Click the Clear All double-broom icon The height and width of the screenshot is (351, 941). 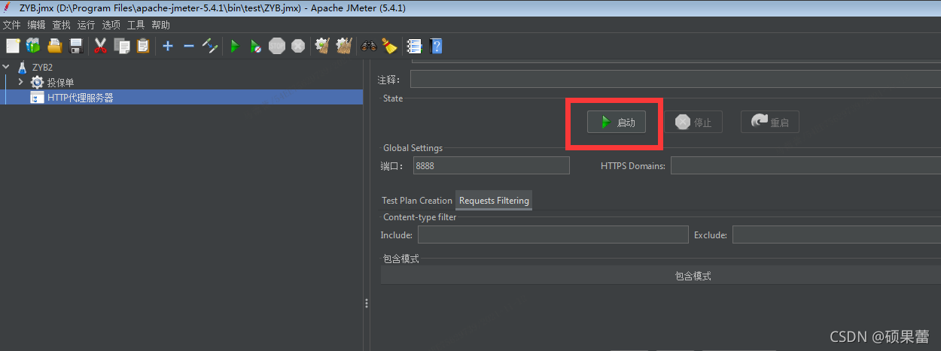(x=344, y=46)
